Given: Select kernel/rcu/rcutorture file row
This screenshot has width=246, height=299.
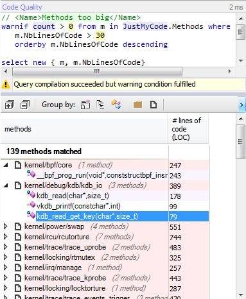Looking at the screenshot, I should pos(116,237).
